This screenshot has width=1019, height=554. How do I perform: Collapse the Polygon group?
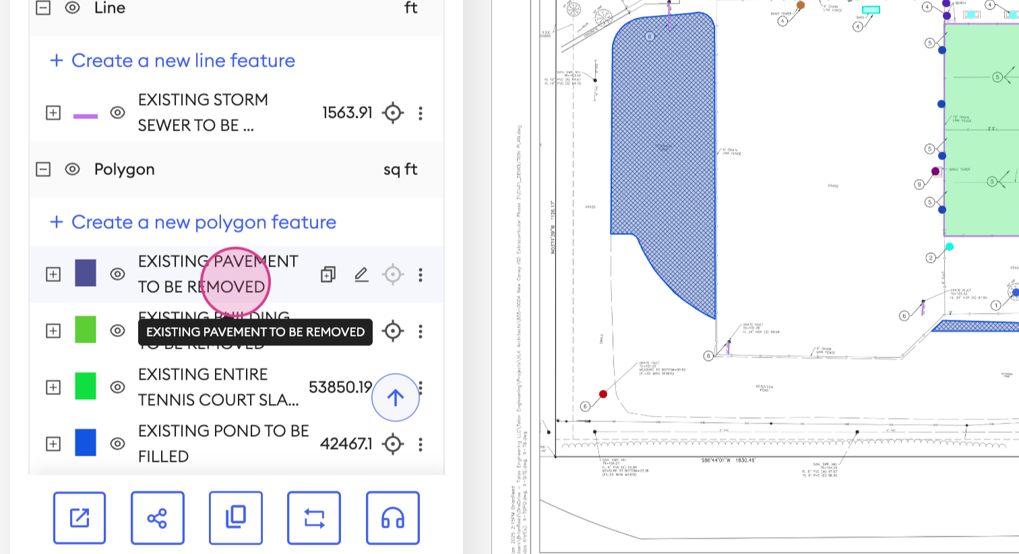(x=43, y=169)
